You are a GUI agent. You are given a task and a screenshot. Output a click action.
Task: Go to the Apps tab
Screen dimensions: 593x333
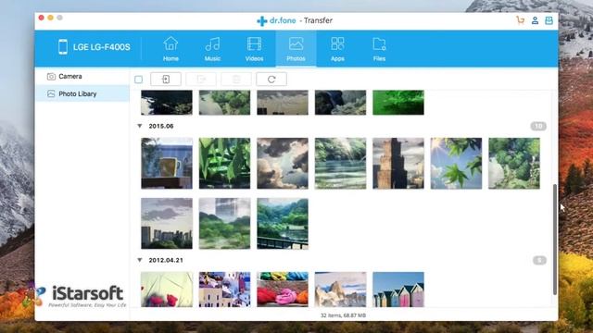coord(337,49)
